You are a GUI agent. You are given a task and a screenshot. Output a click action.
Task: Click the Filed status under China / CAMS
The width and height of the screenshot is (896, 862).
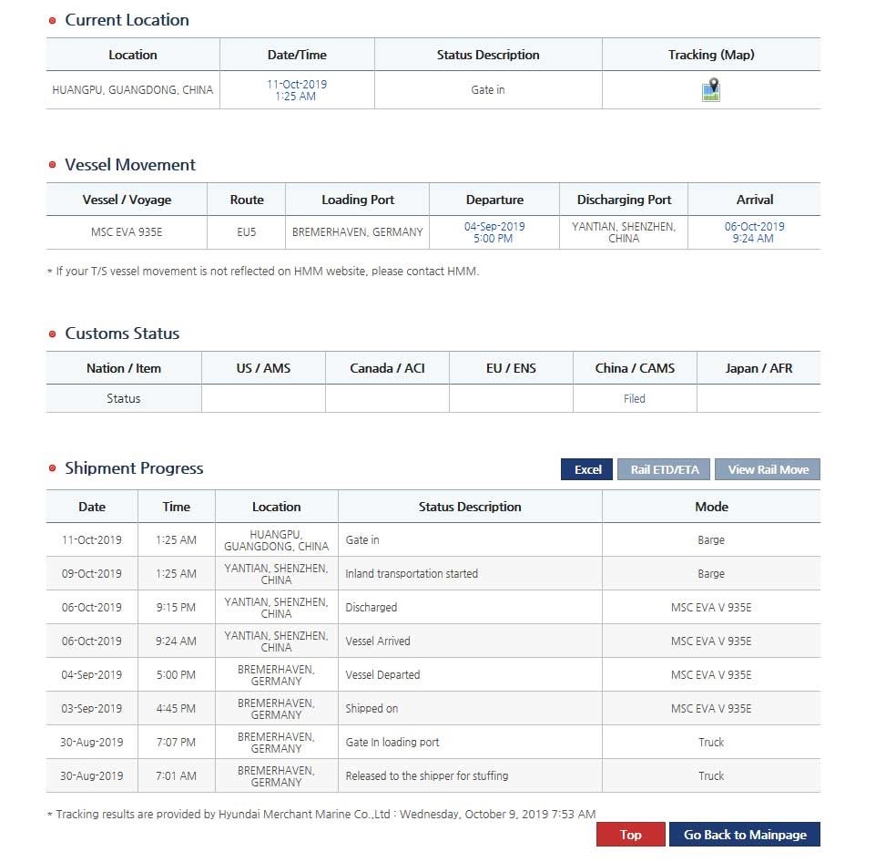pos(635,398)
